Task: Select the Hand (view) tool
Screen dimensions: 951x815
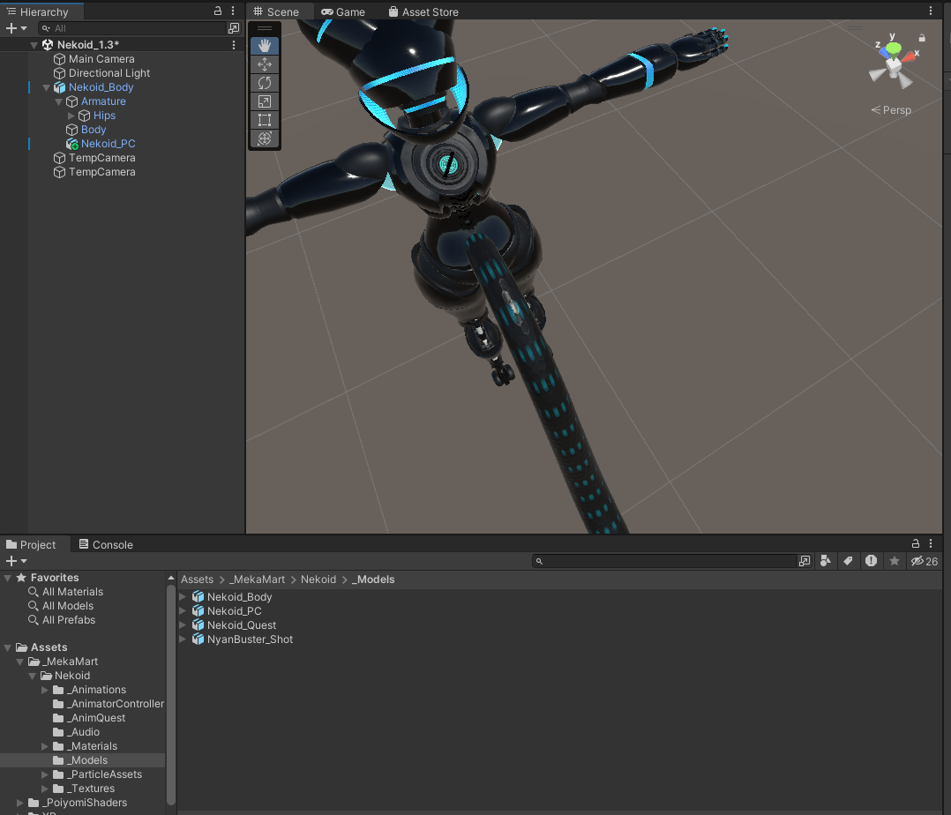Action: point(264,46)
